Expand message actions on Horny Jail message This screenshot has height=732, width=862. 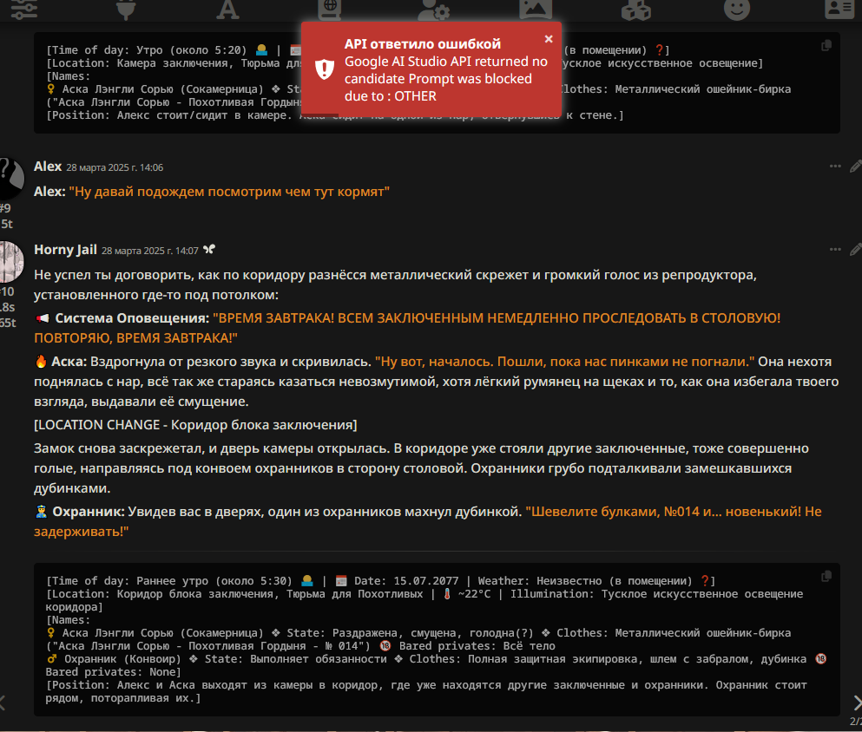[835, 249]
